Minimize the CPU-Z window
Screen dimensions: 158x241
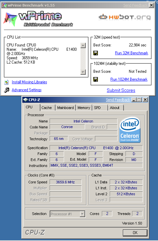click(134, 100)
